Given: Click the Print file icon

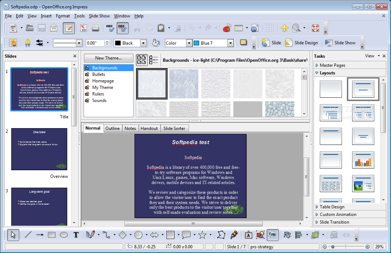Looking at the screenshot, I should (96, 28).
